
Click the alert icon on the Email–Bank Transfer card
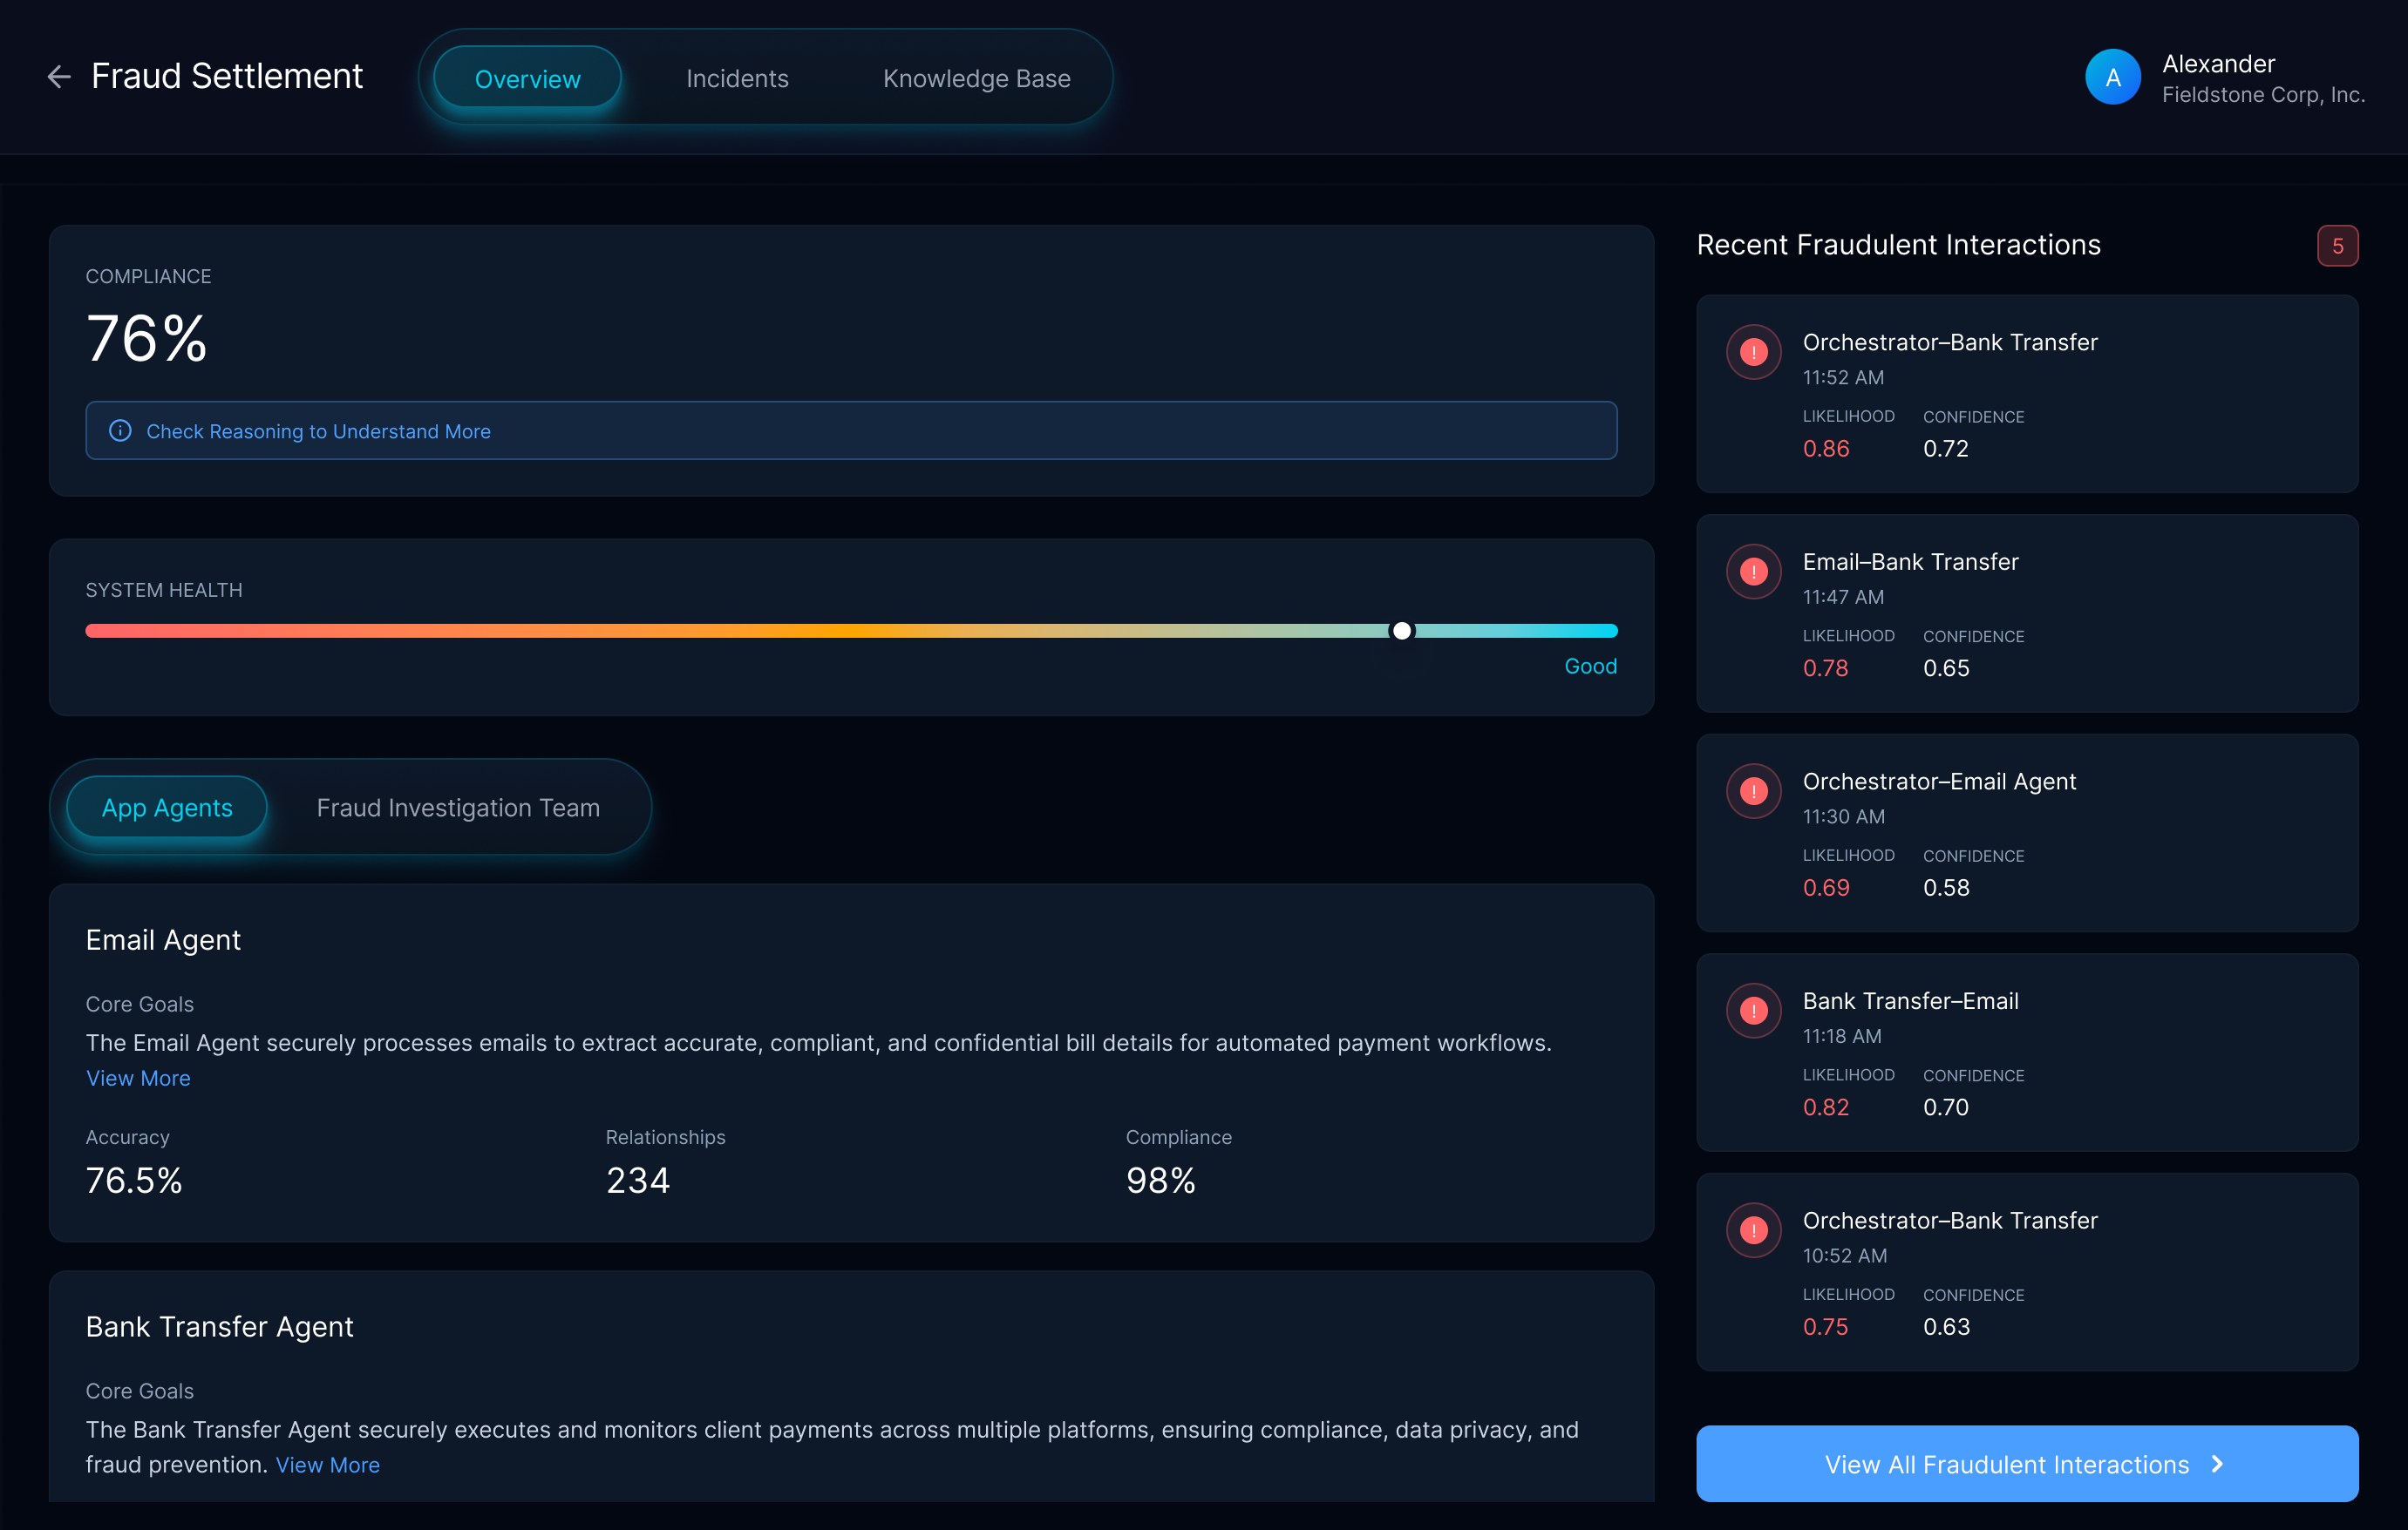point(1752,572)
